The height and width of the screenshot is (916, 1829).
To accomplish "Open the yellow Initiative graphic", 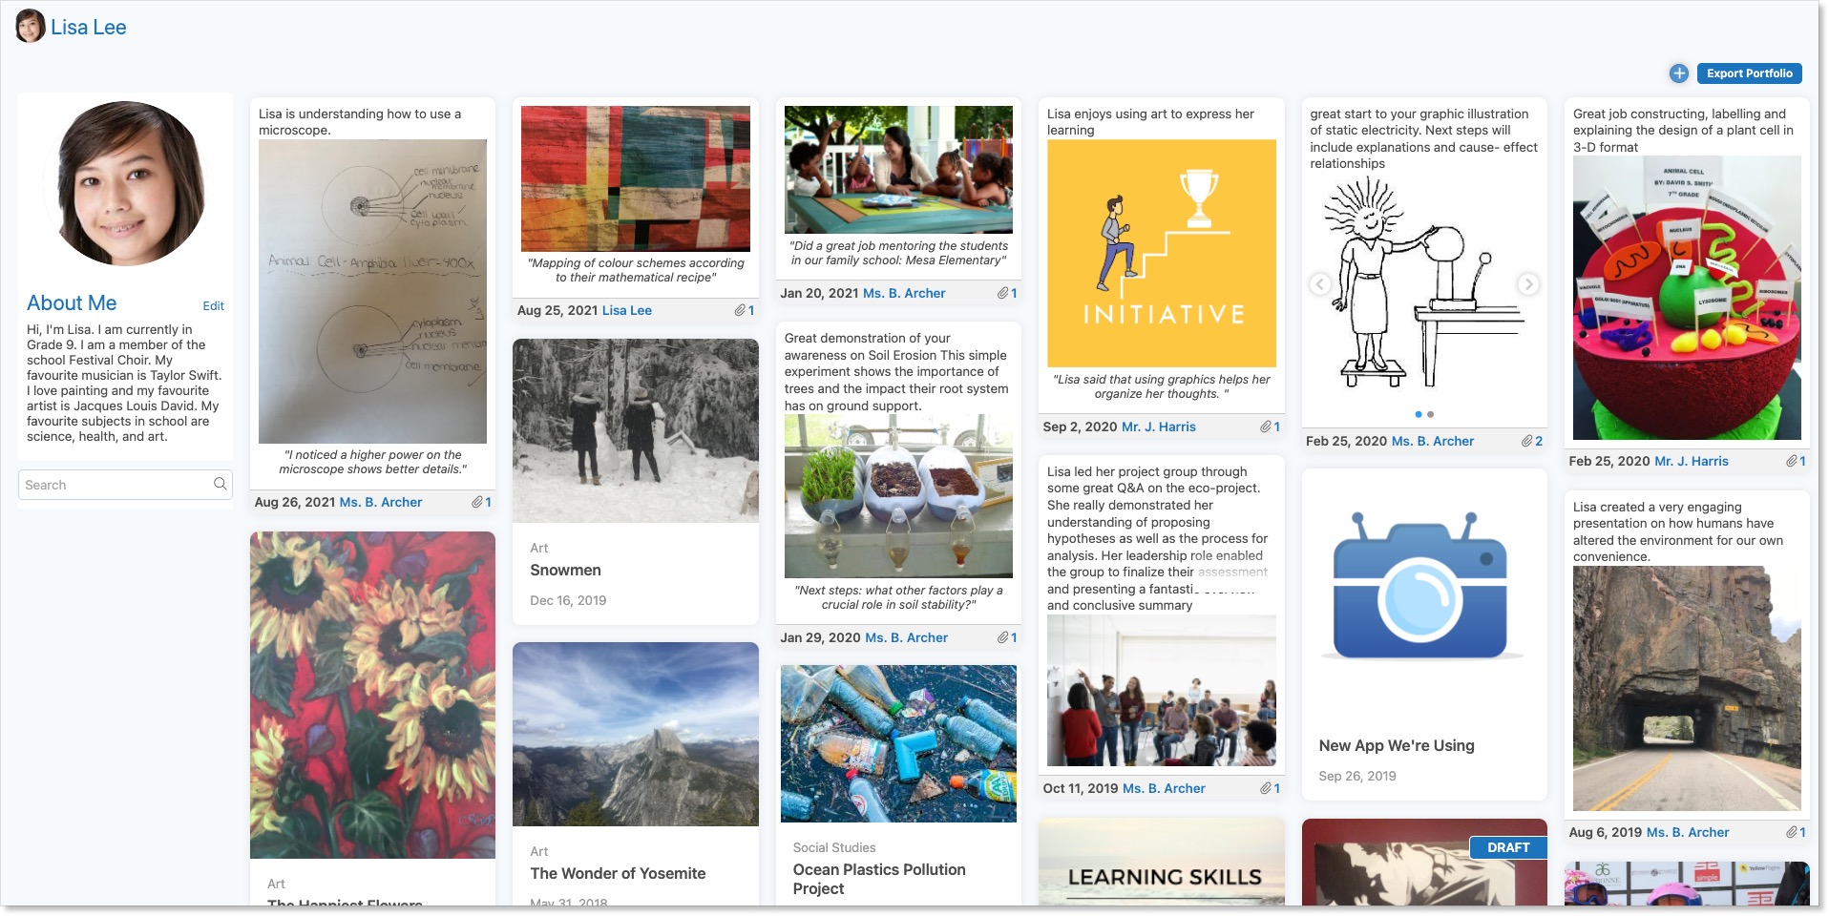I will [1162, 253].
